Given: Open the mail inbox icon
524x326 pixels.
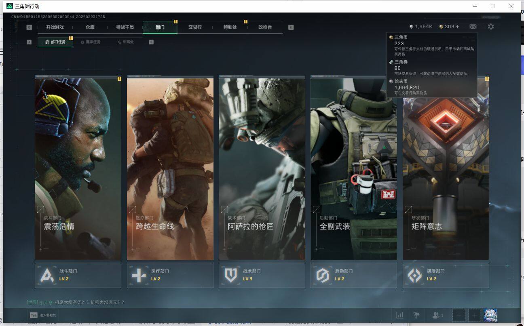Looking at the screenshot, I should pos(473,27).
